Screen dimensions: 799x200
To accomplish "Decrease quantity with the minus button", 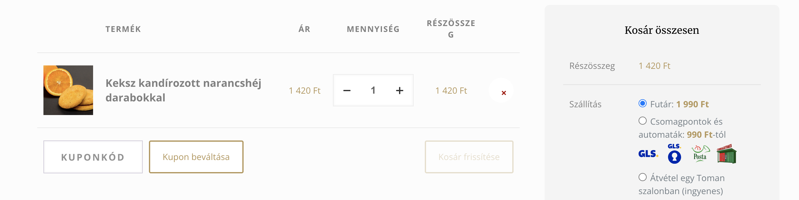I will pos(347,91).
